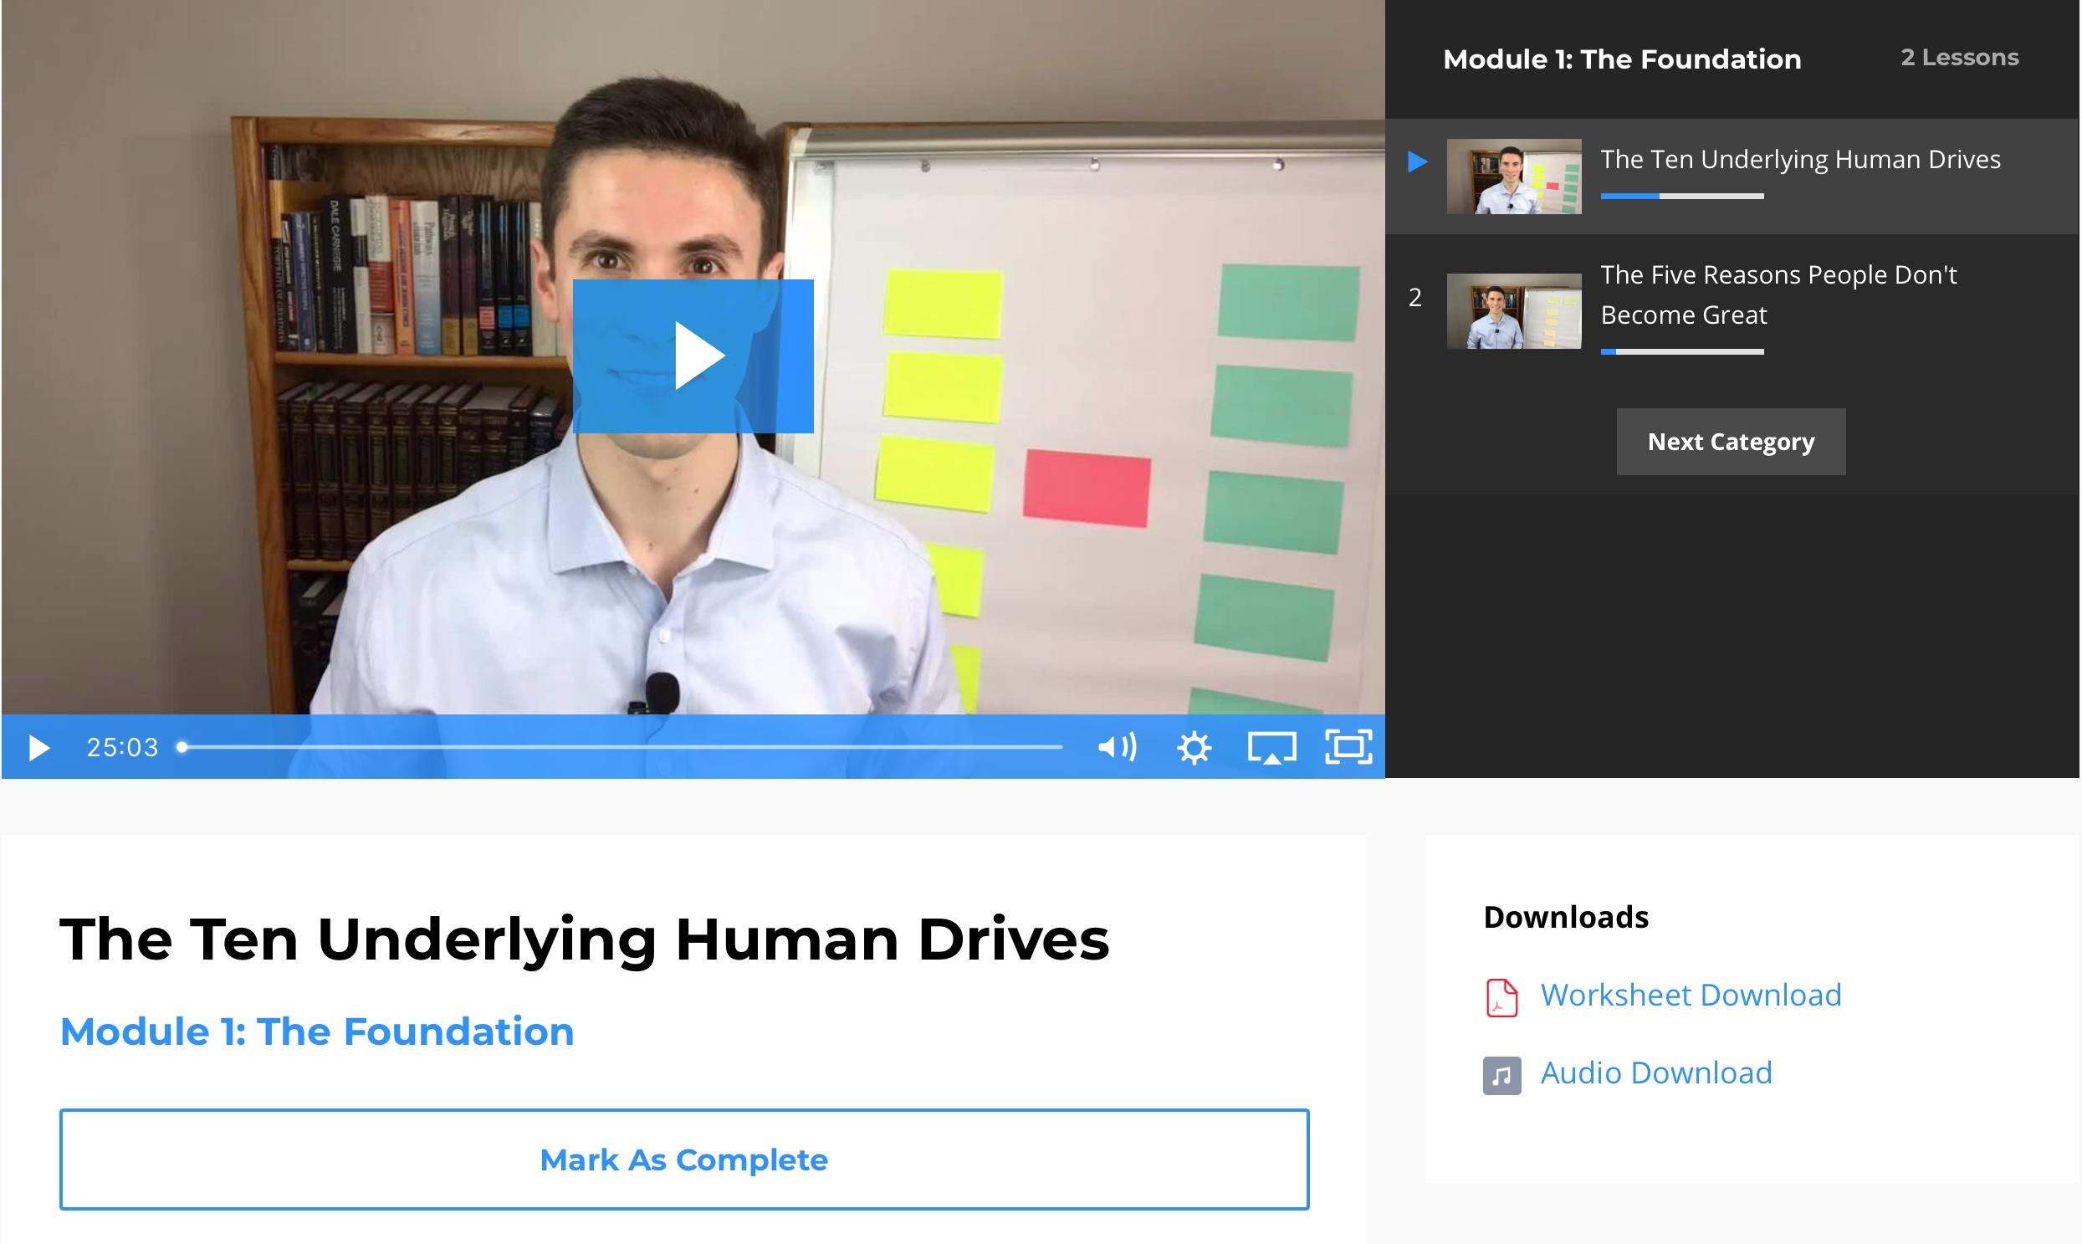Click the audio music note icon
2082x1244 pixels.
pos(1501,1076)
